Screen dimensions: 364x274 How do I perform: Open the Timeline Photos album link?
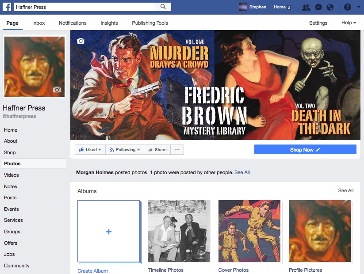166,270
